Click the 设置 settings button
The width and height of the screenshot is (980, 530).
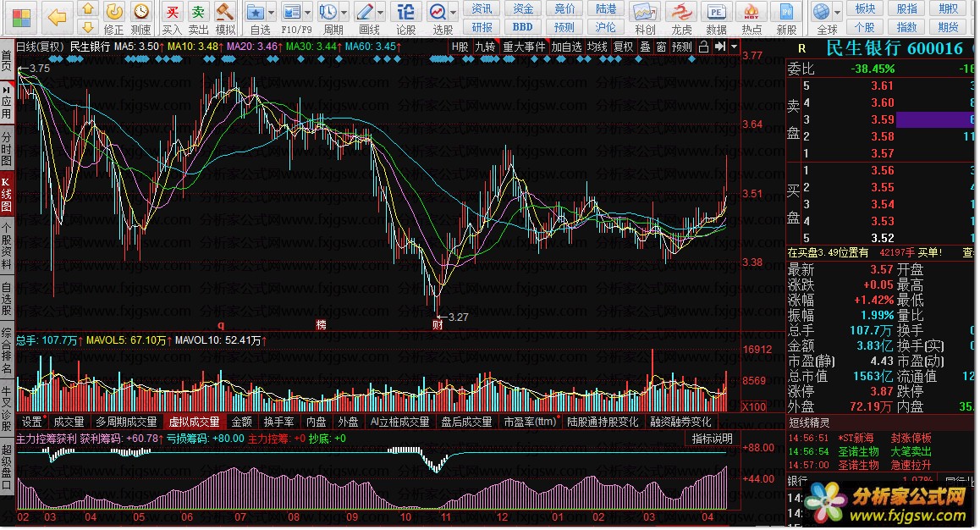tap(31, 422)
